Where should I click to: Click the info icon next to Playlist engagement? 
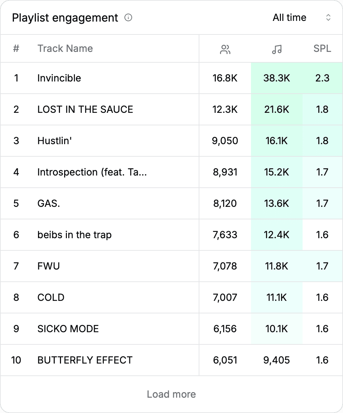pyautogui.click(x=128, y=17)
